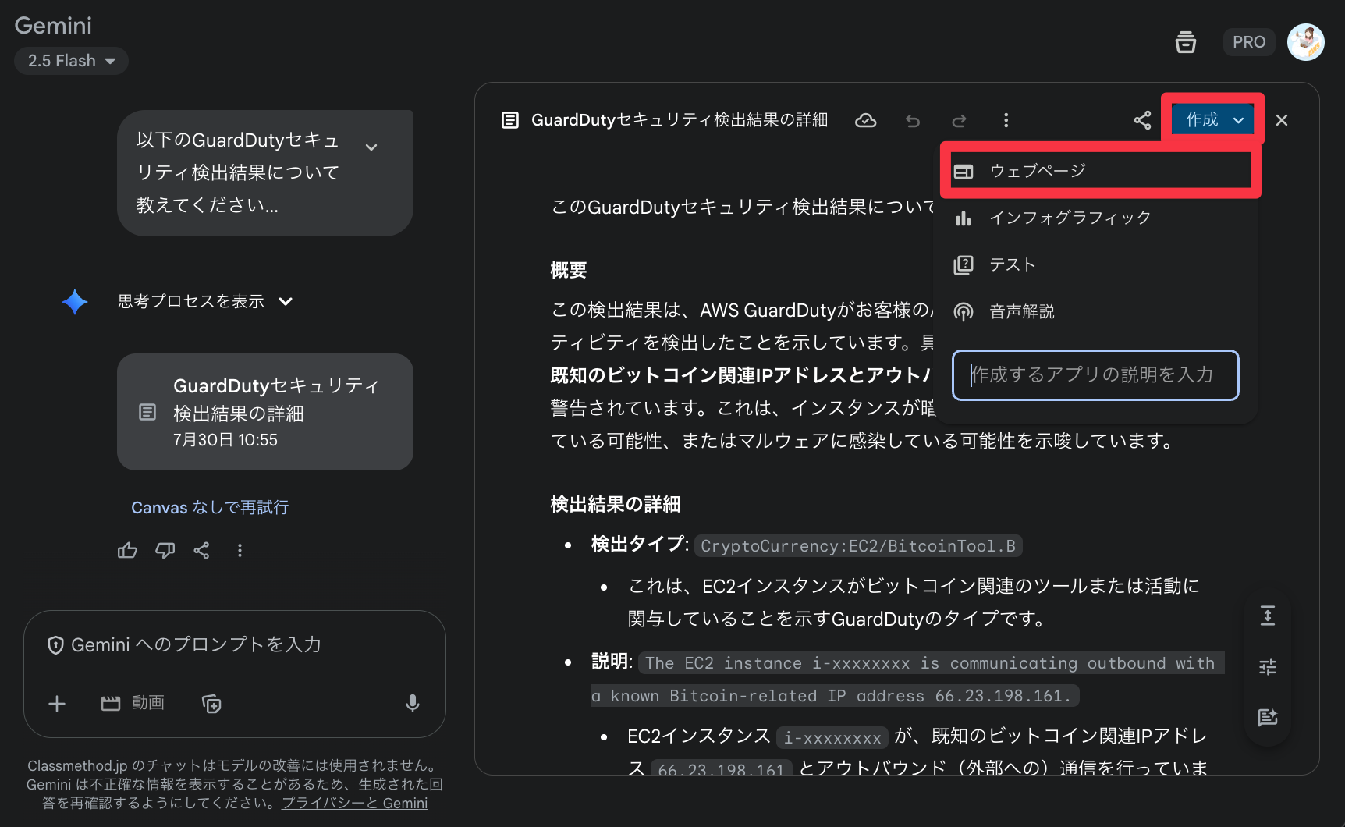Click the 検出結果の詳細 heading
This screenshot has width=1345, height=827.
616,505
